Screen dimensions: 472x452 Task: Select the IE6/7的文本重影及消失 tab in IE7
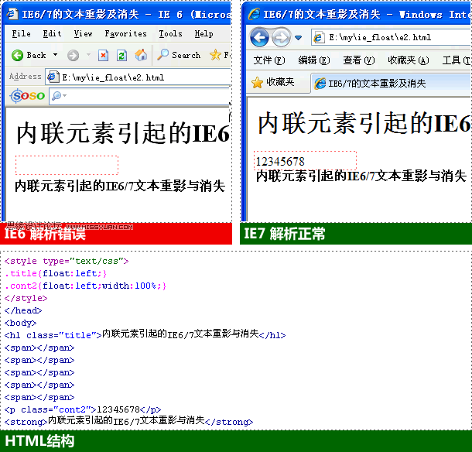391,84
